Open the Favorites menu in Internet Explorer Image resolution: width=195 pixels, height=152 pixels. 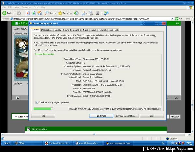click(26, 7)
